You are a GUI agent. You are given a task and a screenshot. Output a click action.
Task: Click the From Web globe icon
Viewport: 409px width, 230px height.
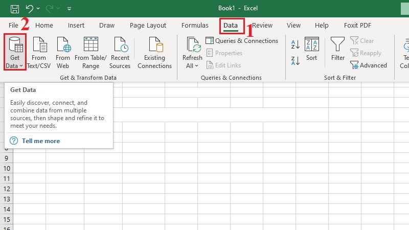point(64,44)
